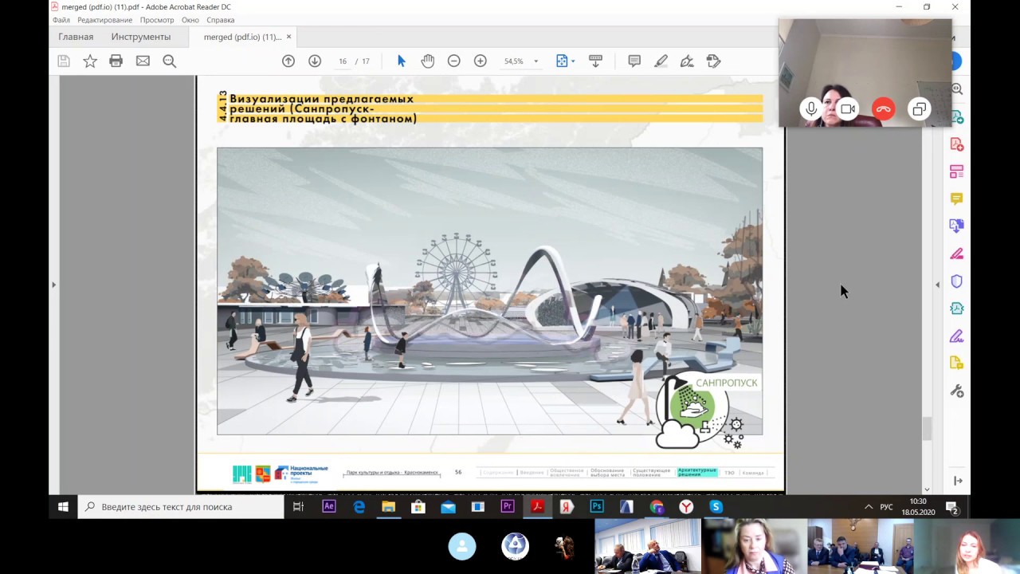The image size is (1020, 574).
Task: Click the stamp share tool in toolbar
Action: coord(713,61)
